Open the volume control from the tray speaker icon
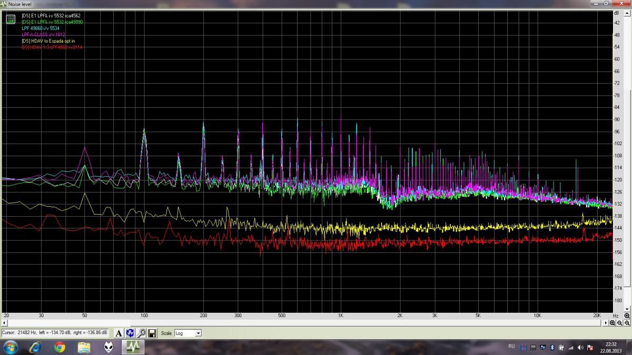This screenshot has width=632, height=355. tap(580, 348)
